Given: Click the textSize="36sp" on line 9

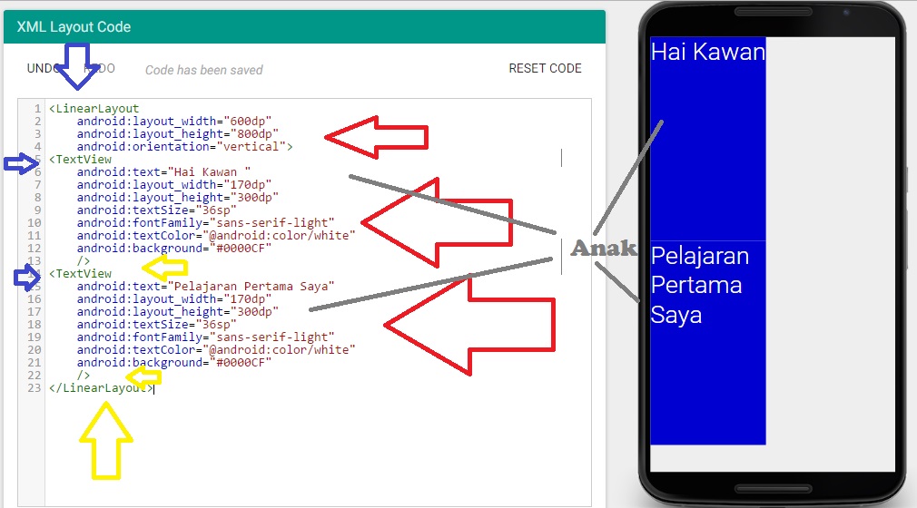Looking at the screenshot, I should [157, 210].
